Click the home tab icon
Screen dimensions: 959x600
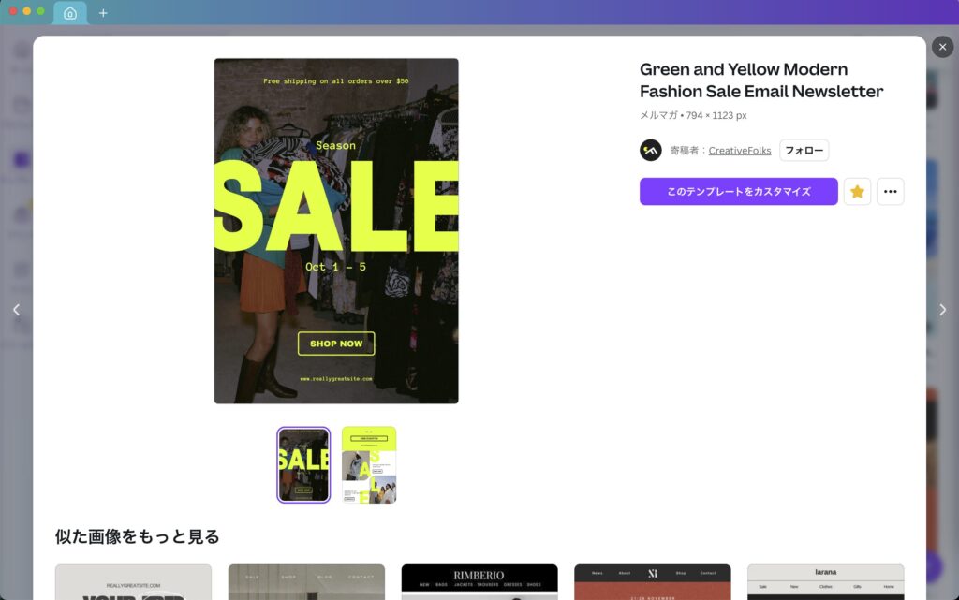(70, 13)
